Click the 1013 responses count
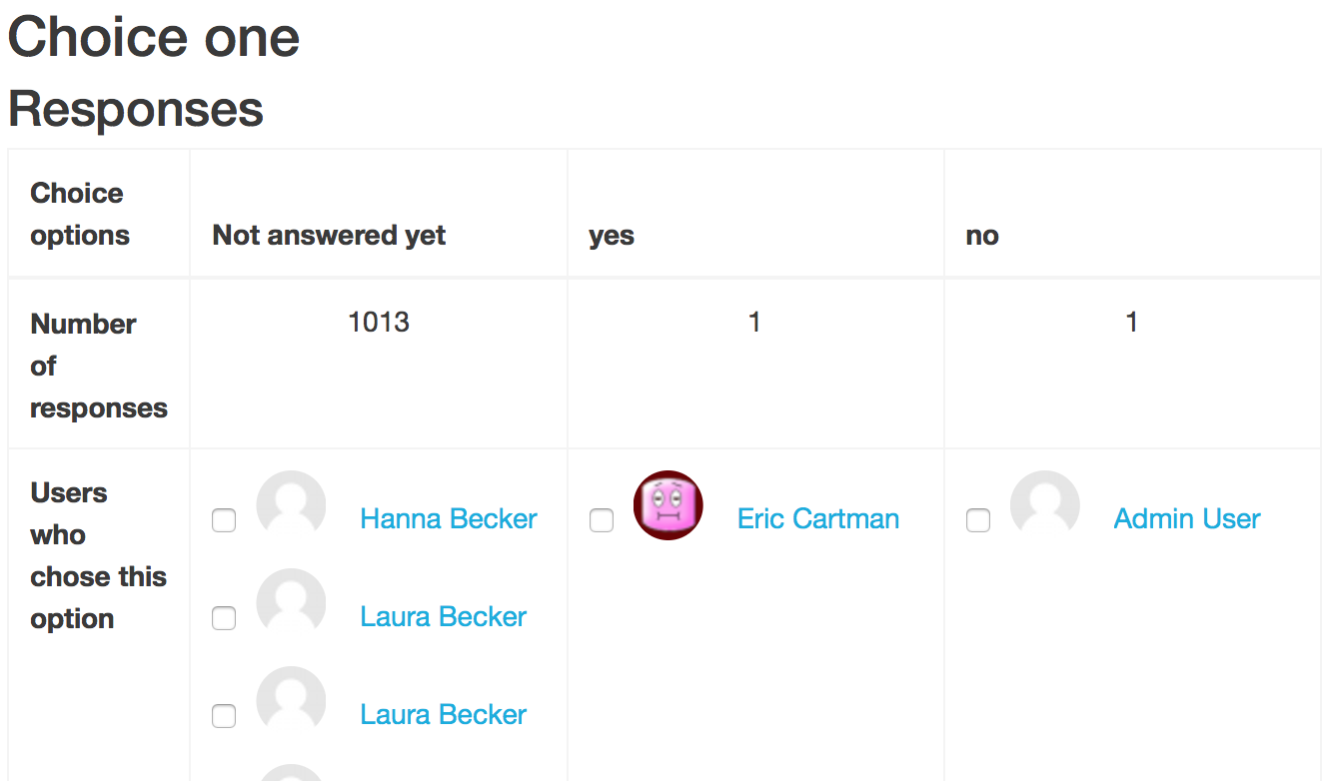 (x=379, y=322)
